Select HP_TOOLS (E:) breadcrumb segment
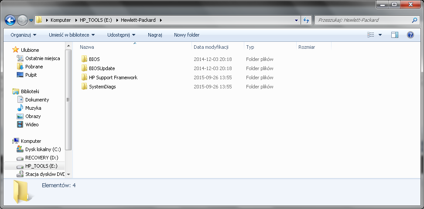 coord(96,20)
